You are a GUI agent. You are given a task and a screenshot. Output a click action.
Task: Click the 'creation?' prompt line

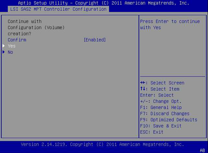[19, 34]
